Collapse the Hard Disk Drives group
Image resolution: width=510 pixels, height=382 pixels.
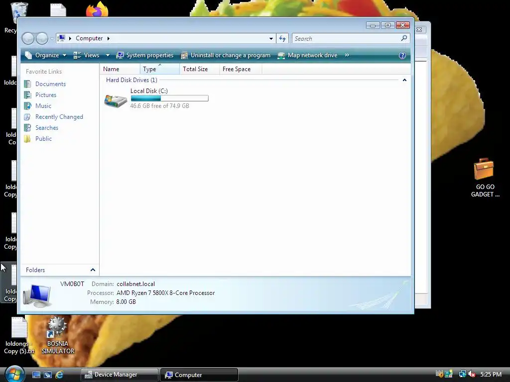click(x=404, y=80)
